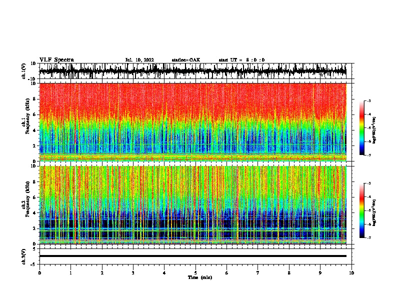
Task: Pick the lower ch.2 color scale bar
Action: pos(362,210)
